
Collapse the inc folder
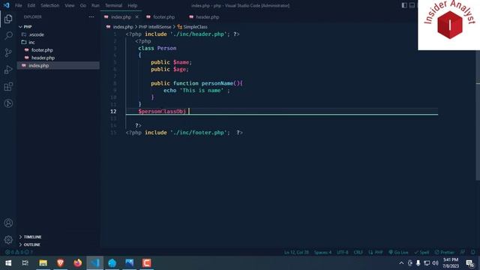tap(58, 42)
